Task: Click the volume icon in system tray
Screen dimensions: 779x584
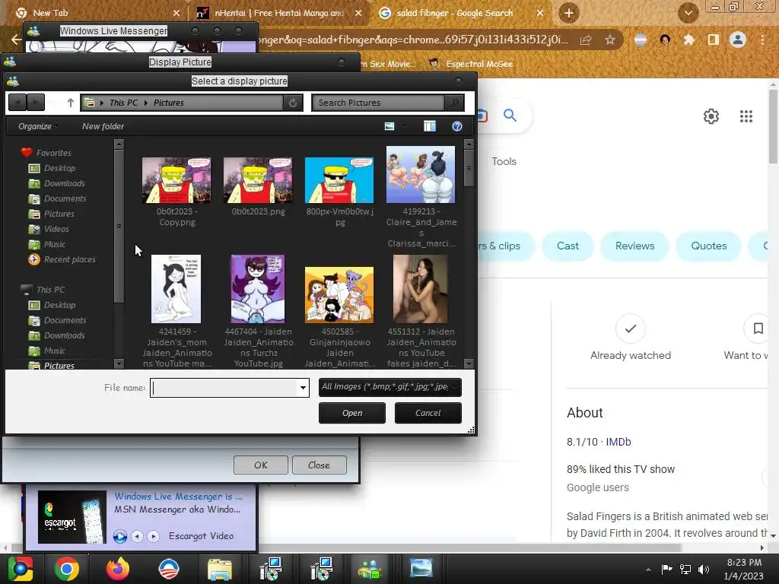Action: click(703, 569)
